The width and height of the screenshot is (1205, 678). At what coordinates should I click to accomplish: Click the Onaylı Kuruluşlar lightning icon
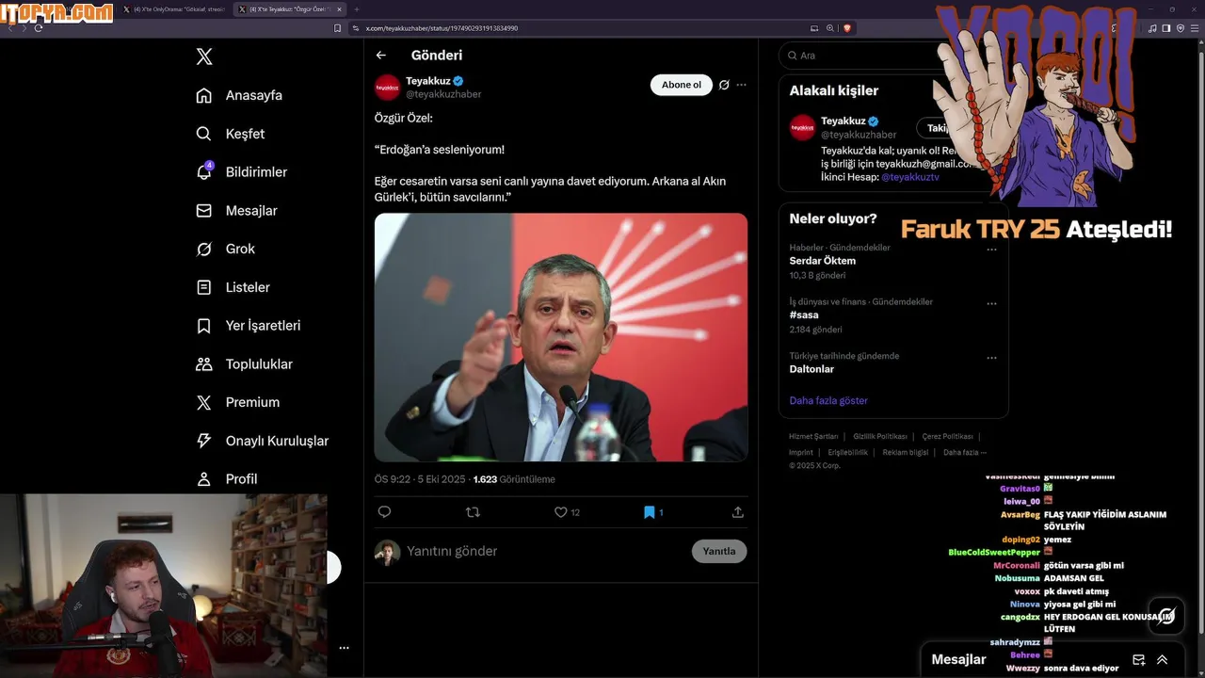203,441
